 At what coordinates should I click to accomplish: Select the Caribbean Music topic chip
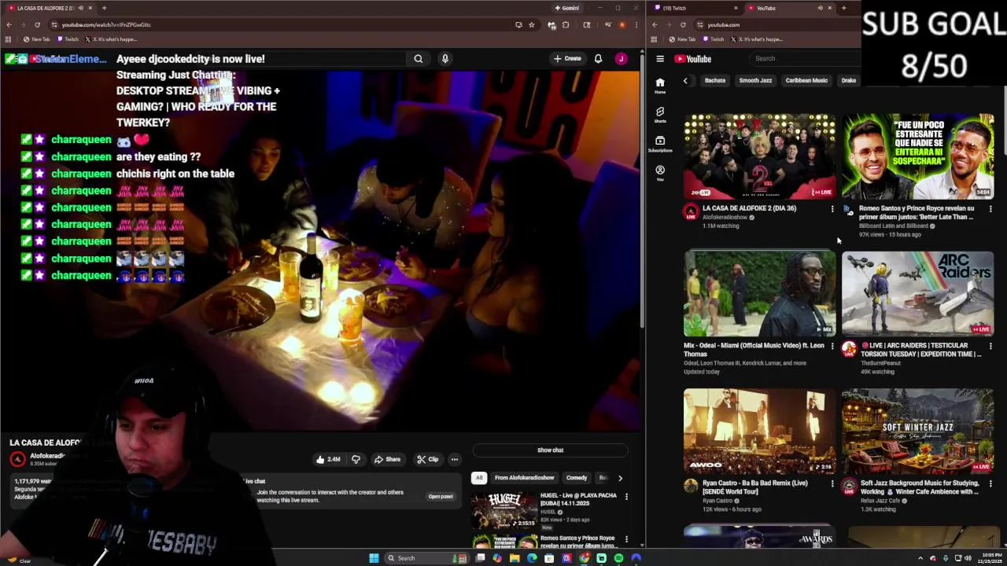click(806, 80)
